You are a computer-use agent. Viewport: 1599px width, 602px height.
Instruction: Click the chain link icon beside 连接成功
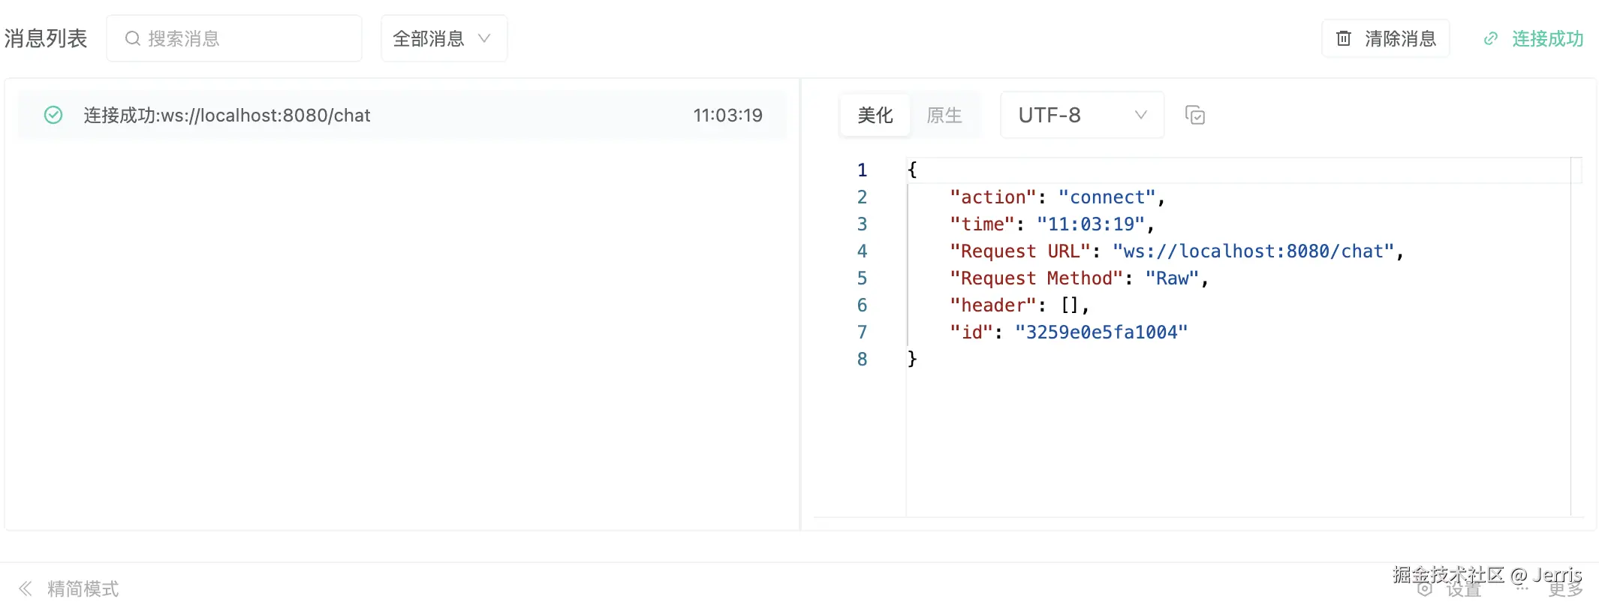point(1491,38)
